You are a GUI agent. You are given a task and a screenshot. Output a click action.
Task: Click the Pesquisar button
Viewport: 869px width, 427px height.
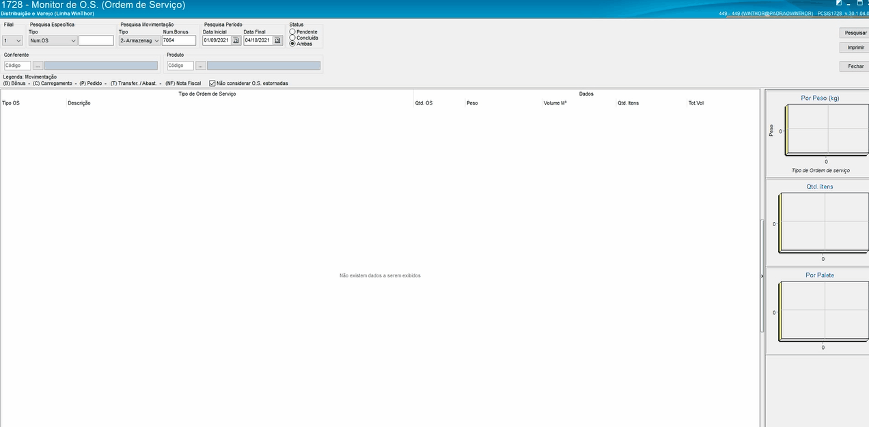pos(855,32)
